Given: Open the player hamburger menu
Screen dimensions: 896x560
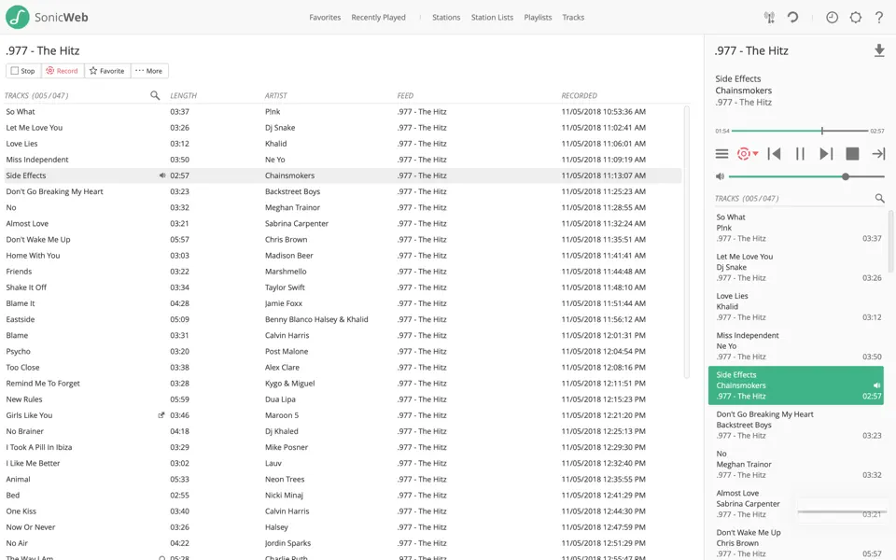Looking at the screenshot, I should click(x=721, y=154).
